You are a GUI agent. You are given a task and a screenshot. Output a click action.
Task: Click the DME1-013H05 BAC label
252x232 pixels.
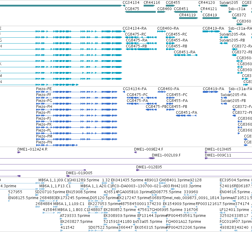(218, 149)
